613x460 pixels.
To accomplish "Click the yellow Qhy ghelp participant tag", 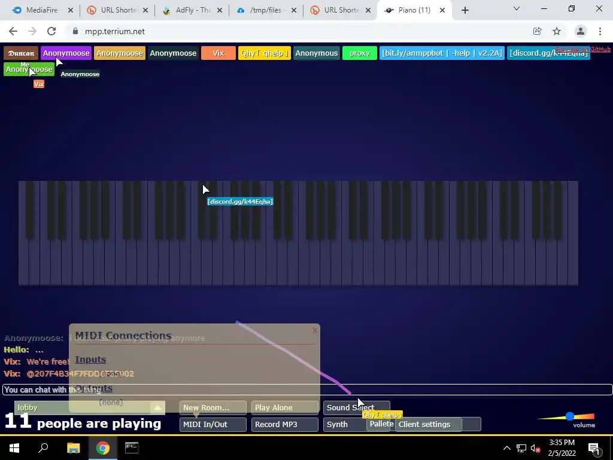I will click(264, 53).
